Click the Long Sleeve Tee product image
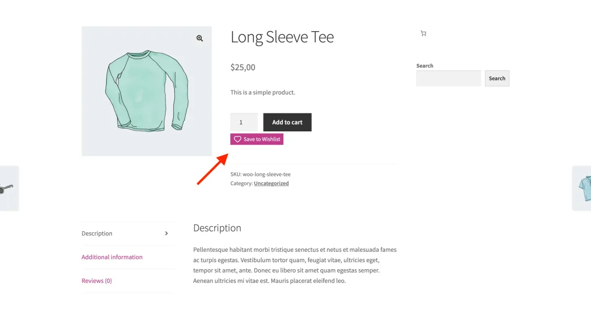Viewport: 591px width, 321px height. [147, 91]
